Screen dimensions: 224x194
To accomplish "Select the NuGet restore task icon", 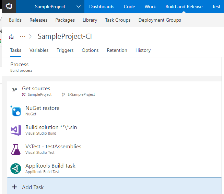I will point(16,111).
